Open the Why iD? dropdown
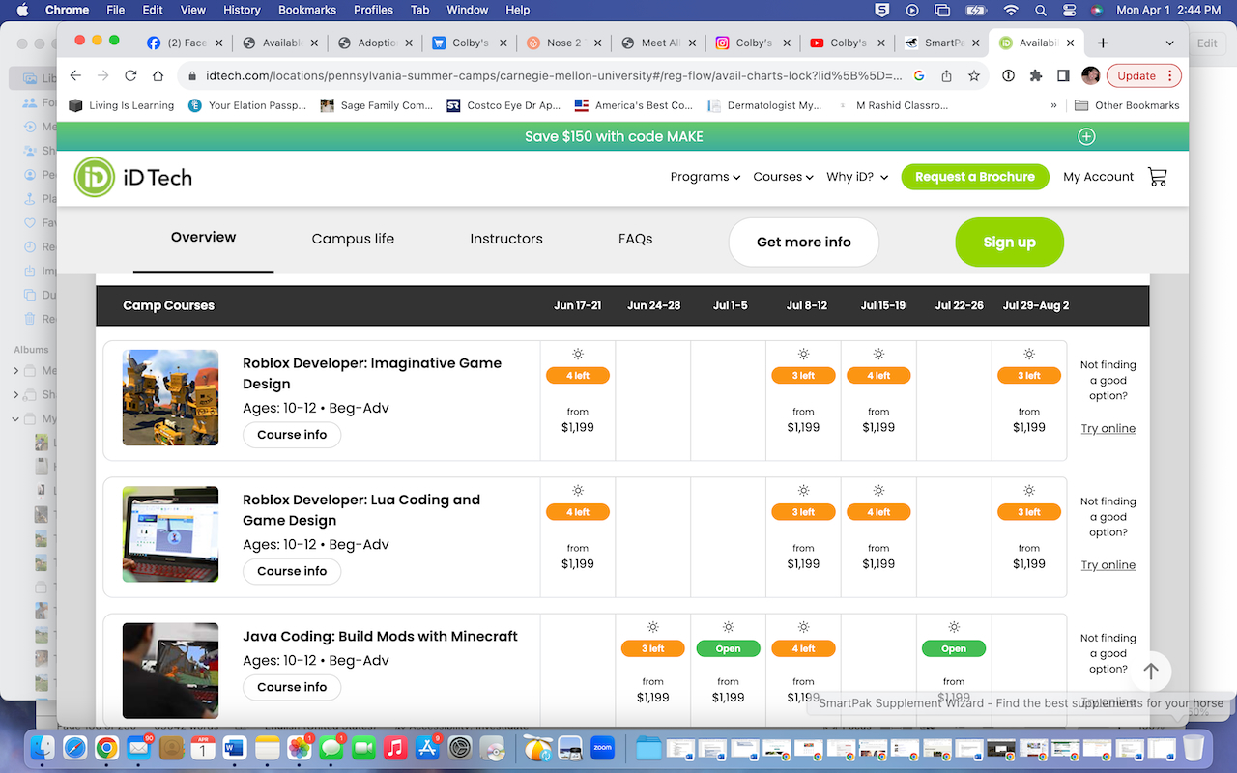The width and height of the screenshot is (1237, 773). pos(856,177)
